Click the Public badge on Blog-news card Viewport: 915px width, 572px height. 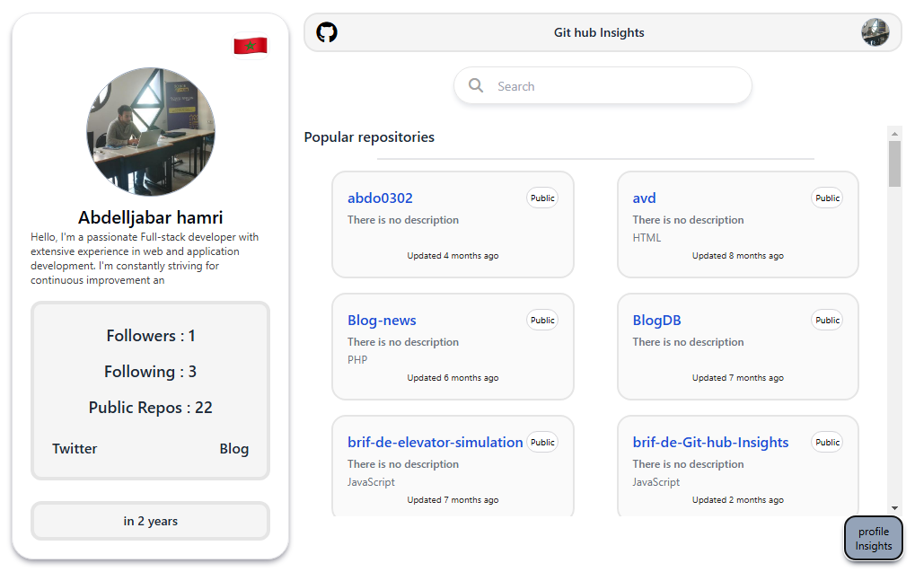point(542,320)
